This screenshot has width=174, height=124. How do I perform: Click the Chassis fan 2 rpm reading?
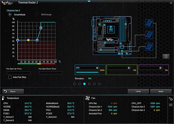[155, 107]
